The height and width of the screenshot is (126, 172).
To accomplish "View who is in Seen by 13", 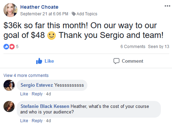I will tap(158, 47).
